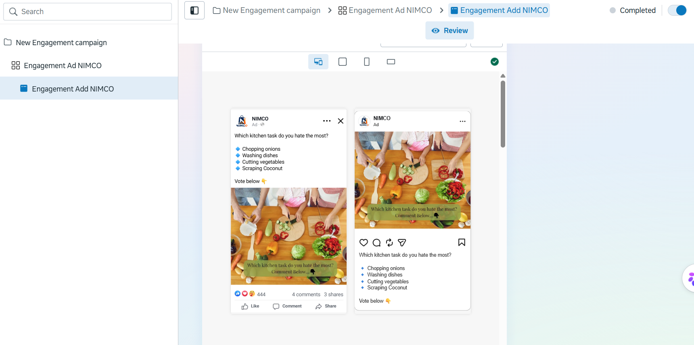Click Instagram heart like icon
The width and height of the screenshot is (694, 345).
point(364,243)
